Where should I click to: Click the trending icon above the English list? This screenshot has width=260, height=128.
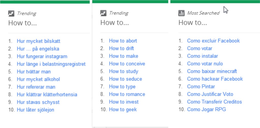[103, 13]
